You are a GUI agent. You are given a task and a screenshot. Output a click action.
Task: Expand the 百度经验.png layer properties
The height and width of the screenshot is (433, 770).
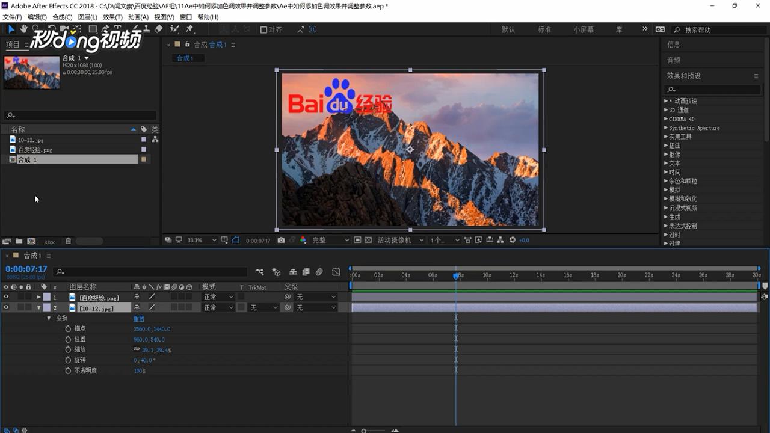39,297
